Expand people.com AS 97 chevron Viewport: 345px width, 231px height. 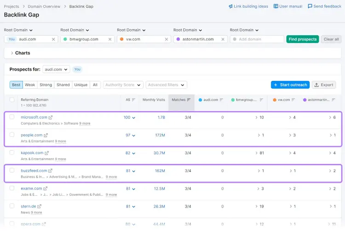133,135
